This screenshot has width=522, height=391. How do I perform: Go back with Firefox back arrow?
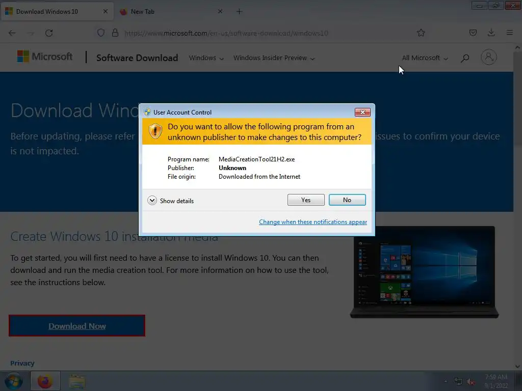(x=12, y=33)
